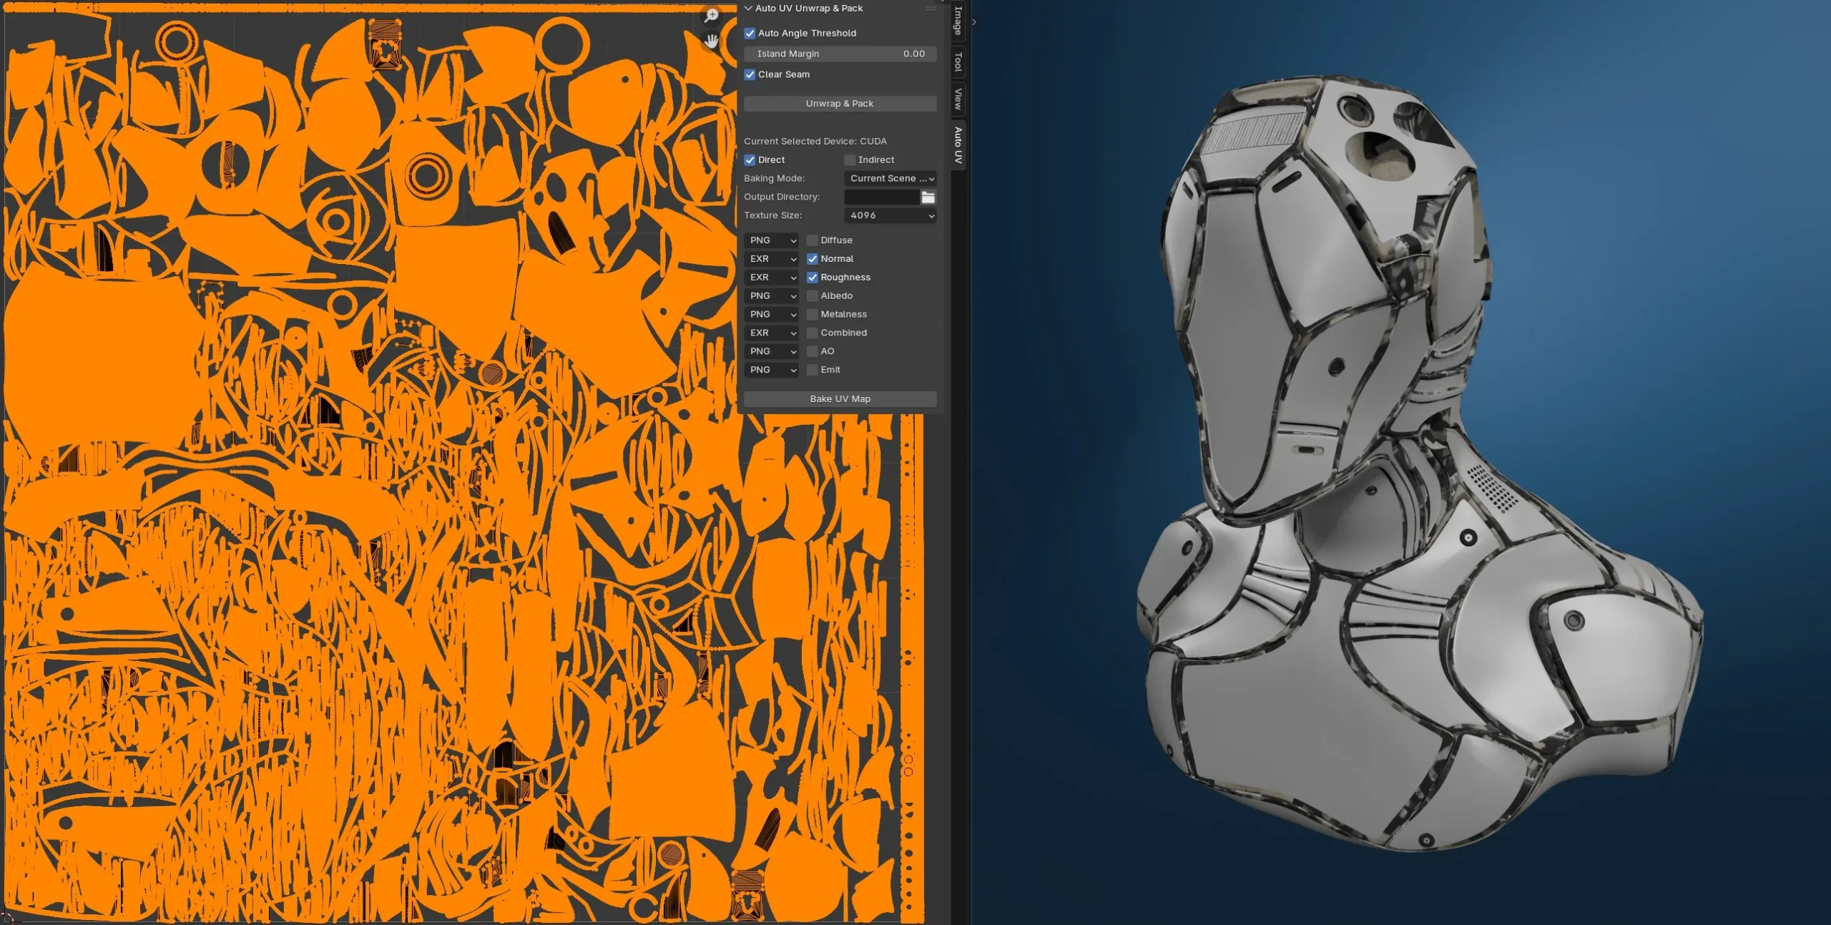Click the sidebar arrow above the Image tab
Screen dimensions: 1831x925
[x=973, y=22]
